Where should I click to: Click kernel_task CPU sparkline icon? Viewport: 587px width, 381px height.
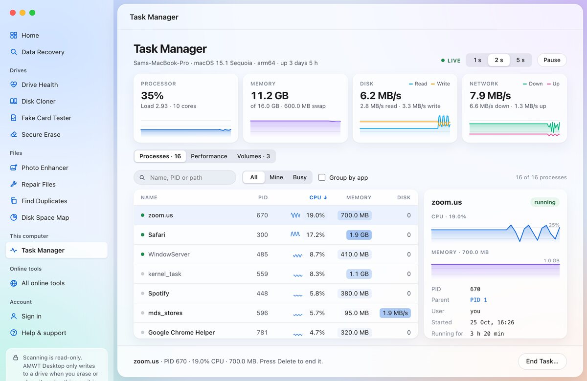click(297, 275)
